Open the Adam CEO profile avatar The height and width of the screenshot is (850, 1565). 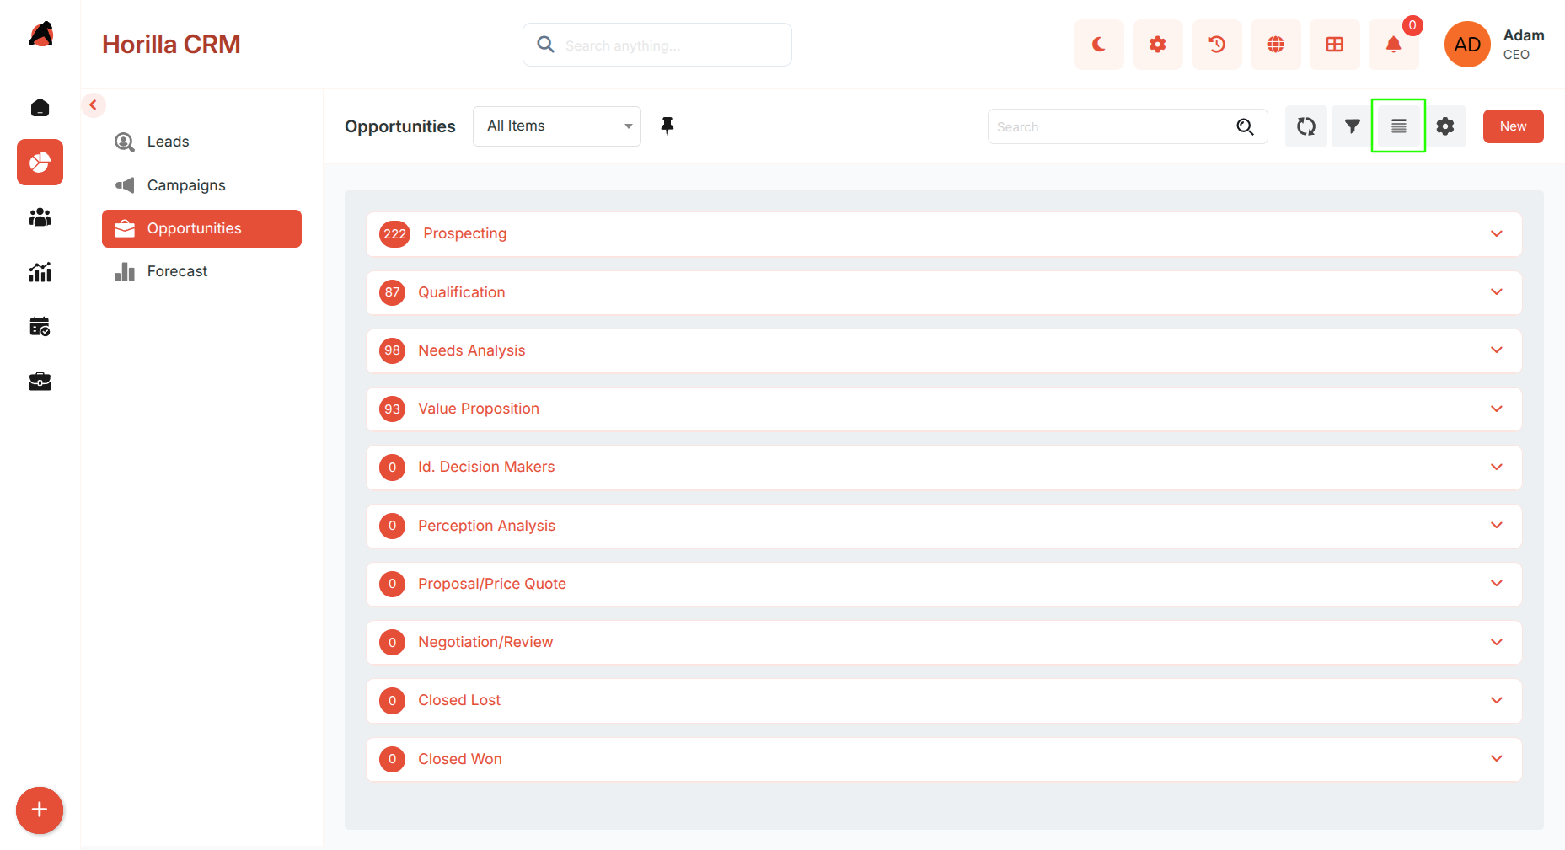[1467, 45]
